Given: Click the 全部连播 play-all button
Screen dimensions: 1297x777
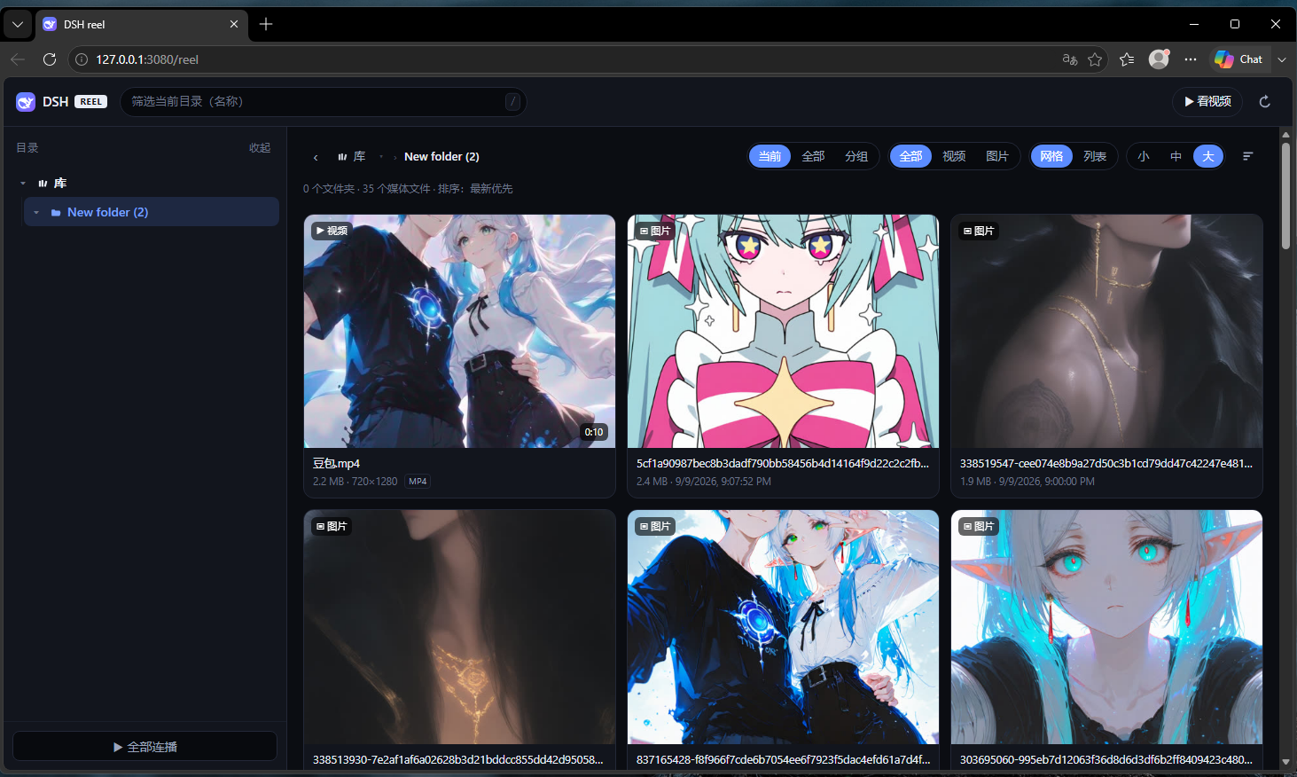Looking at the screenshot, I should [x=145, y=747].
